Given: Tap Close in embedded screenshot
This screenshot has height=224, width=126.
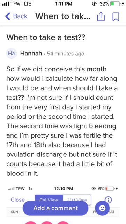Looking at the screenshot, I should click(18, 199).
